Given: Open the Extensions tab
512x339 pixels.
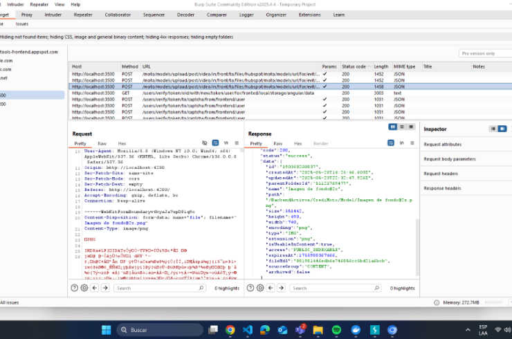Looking at the screenshot, I should [309, 15].
